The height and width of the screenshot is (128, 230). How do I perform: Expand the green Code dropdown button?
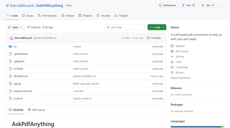click(157, 27)
